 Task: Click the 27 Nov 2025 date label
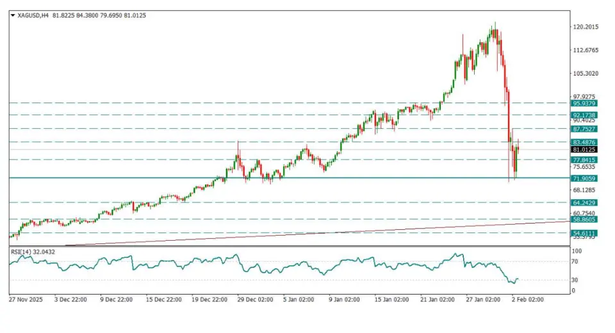tap(26, 299)
